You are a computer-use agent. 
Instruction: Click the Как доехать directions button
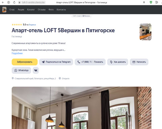[118, 62]
